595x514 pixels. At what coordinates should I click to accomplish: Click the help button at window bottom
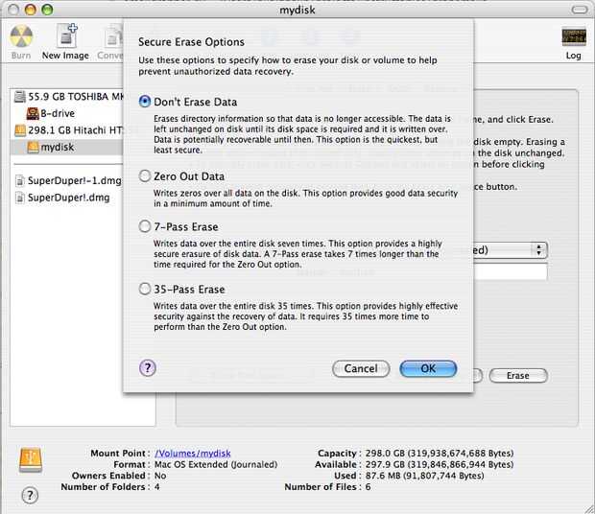pos(30,495)
